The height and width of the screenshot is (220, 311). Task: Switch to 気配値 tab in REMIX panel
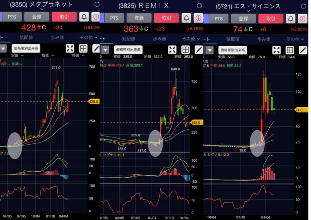128,39
